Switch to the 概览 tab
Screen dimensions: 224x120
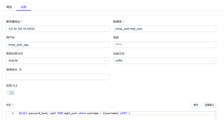tap(9, 7)
